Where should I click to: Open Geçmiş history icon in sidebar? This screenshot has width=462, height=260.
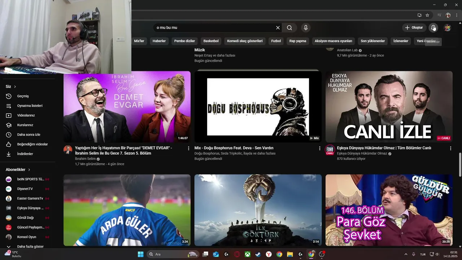click(9, 96)
